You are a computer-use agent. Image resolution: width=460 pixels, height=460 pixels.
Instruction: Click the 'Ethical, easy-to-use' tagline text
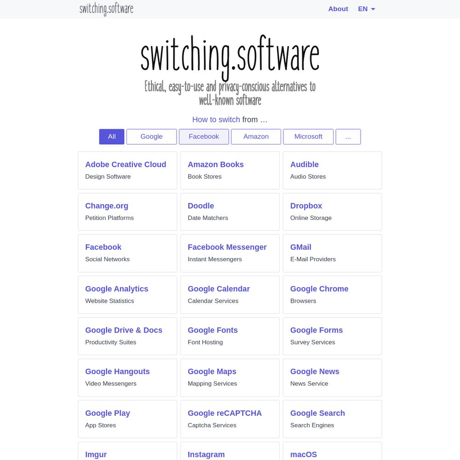click(x=230, y=93)
